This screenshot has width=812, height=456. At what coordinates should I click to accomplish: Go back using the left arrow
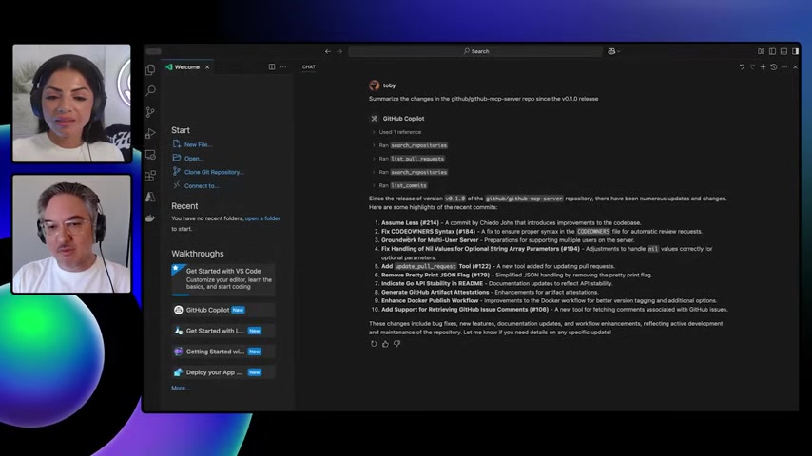coord(328,51)
